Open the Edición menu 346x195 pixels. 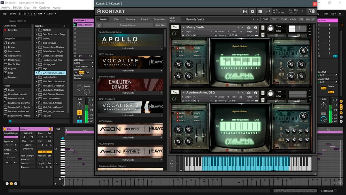pos(17,8)
